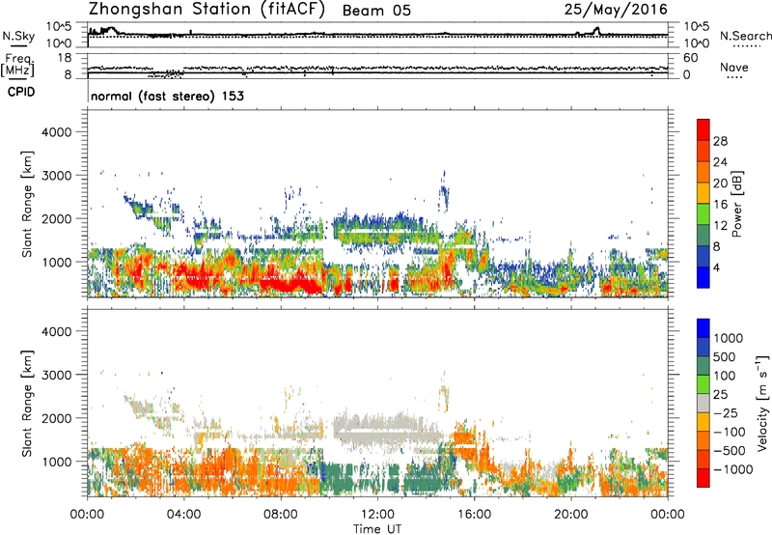The height and width of the screenshot is (535, 772).
Task: Click the 4000 km tick on velocity panel
Action: [56, 331]
